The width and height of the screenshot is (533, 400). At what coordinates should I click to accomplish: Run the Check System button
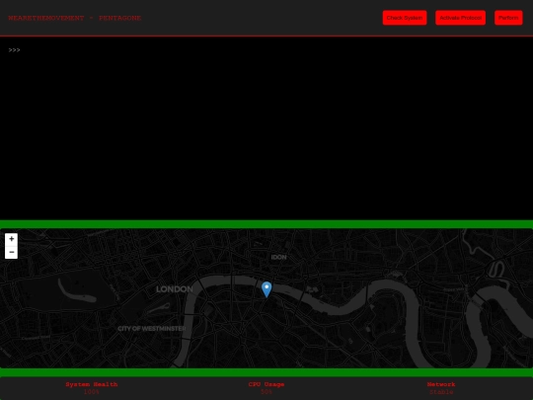[x=405, y=18]
